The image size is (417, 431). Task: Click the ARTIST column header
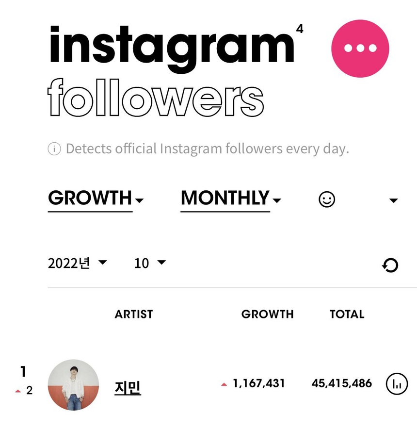pyautogui.click(x=134, y=315)
